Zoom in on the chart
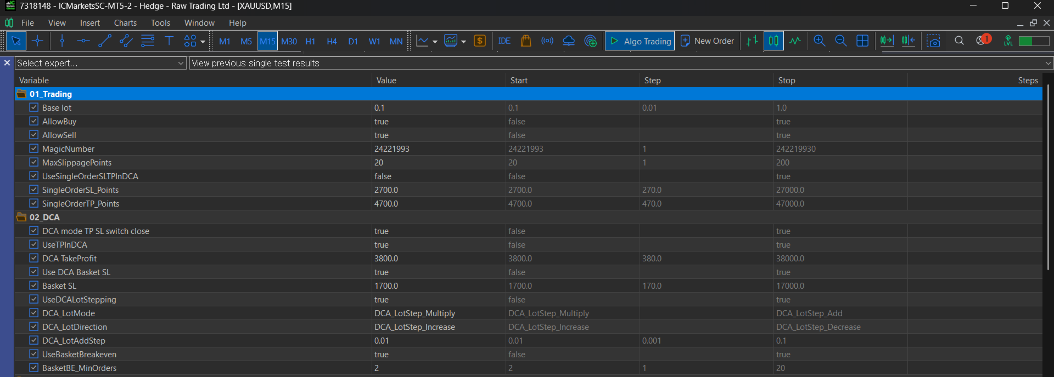1054x377 pixels. click(819, 41)
